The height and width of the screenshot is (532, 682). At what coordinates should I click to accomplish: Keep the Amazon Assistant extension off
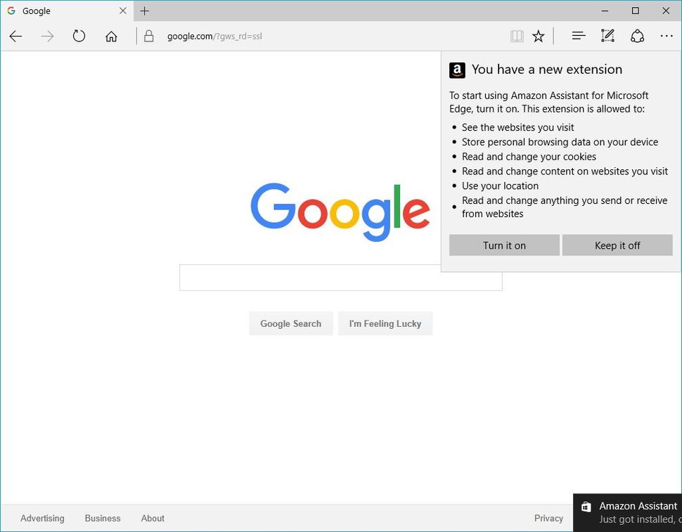click(x=617, y=245)
